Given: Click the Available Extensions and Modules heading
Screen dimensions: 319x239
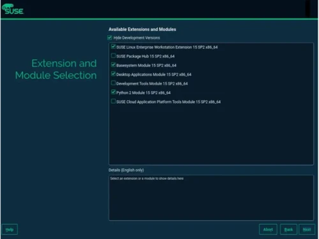Looking at the screenshot, I should (142, 29).
